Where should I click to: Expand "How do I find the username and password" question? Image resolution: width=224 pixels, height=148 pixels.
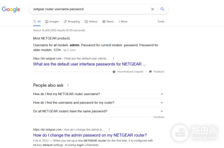[99, 103]
